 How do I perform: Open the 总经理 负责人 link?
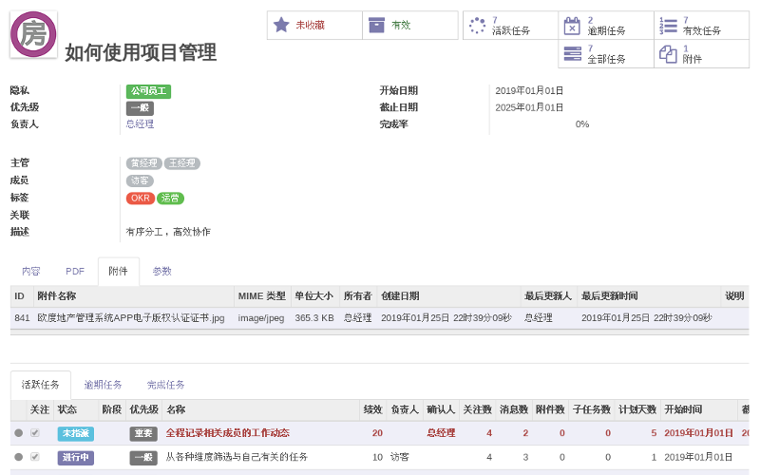coord(140,124)
